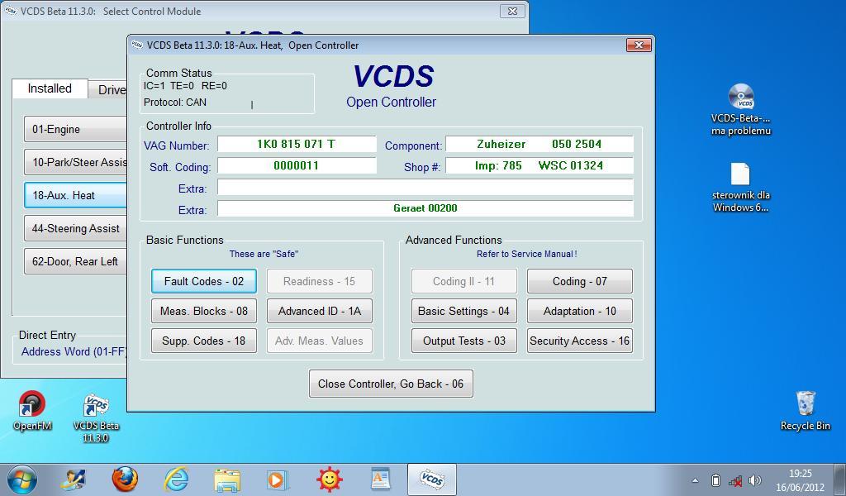This screenshot has width=846, height=496.
Task: Click the Adv. Meas. Values button
Action: click(x=320, y=341)
